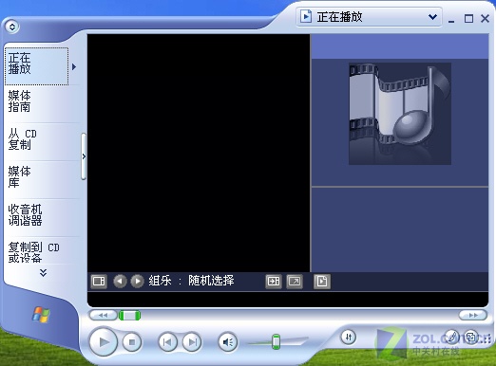Maximize the media player window
This screenshot has height=366, width=496.
coord(468,18)
